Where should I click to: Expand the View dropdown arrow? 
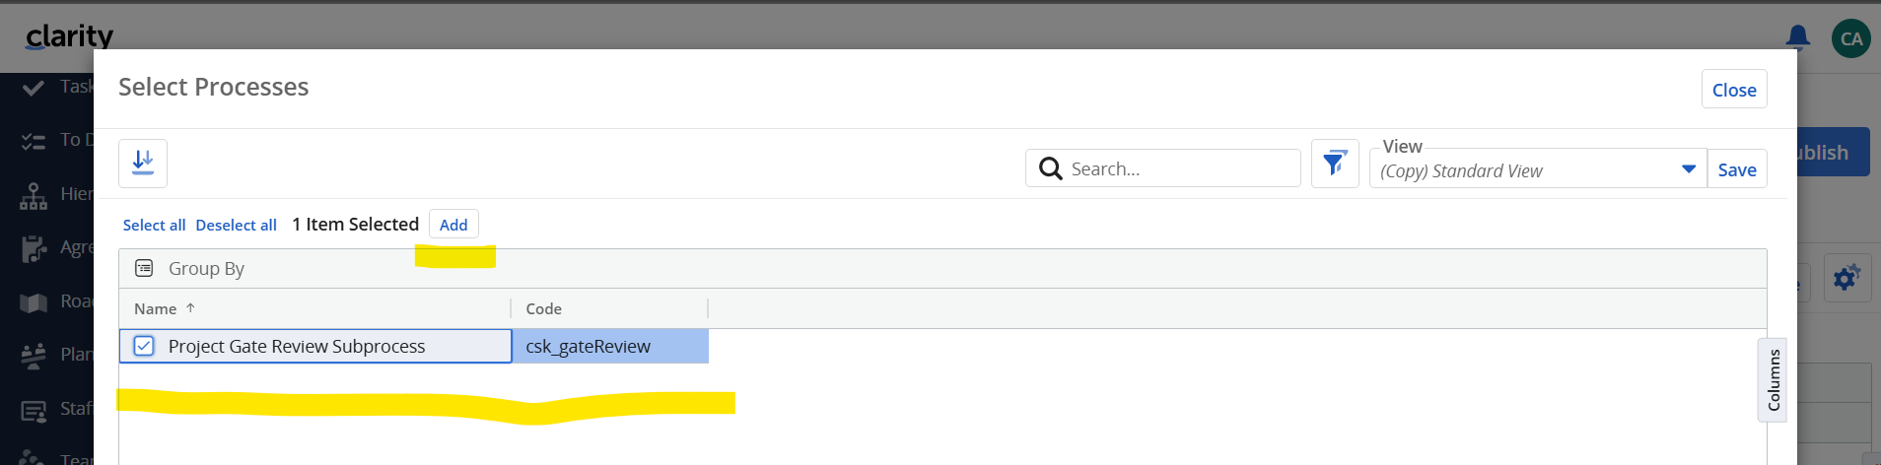1688,169
